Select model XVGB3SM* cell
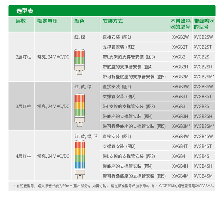Image resolution: width=224 pixels, height=197 pixels. click(204, 126)
